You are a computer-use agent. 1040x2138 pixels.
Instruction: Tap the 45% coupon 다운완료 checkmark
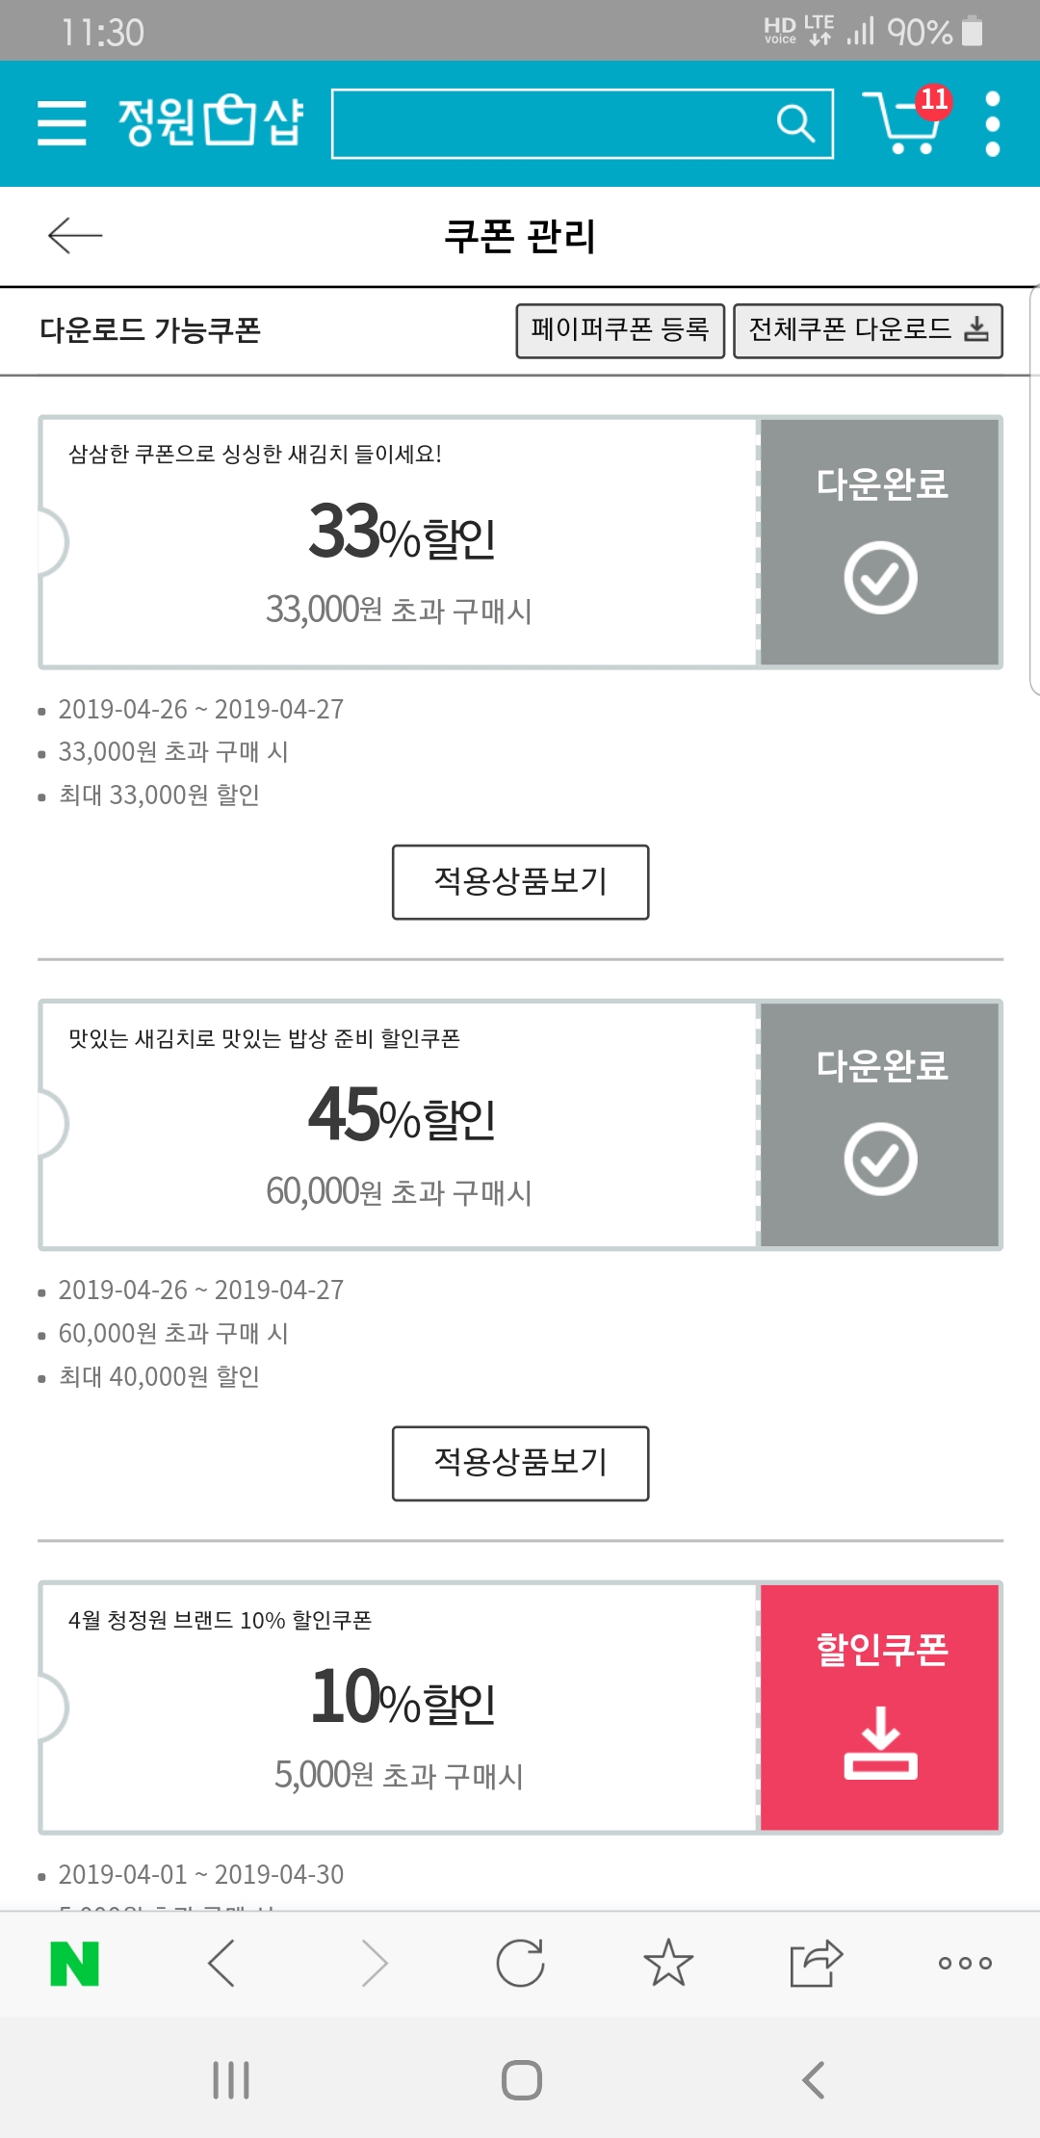pyautogui.click(x=880, y=1159)
